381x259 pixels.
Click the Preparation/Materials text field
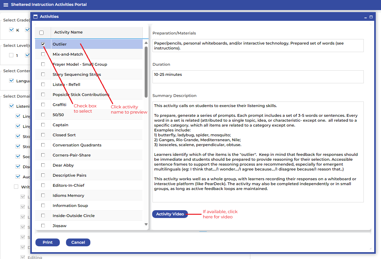258,46
